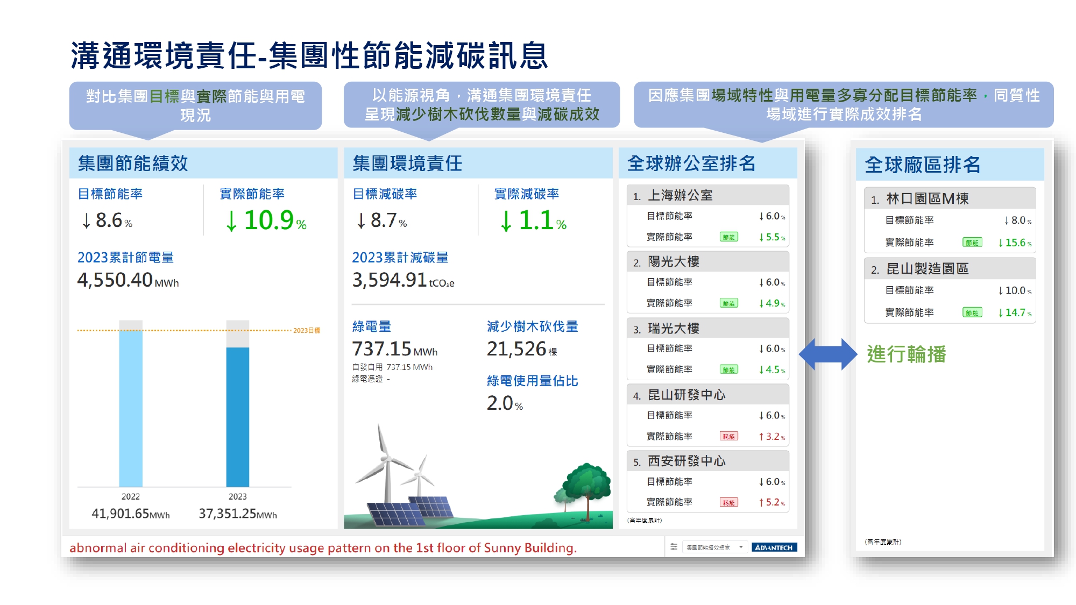Click the 全球辦公室排名 panel title
Screen dimensions: 1076x605
pos(691,163)
